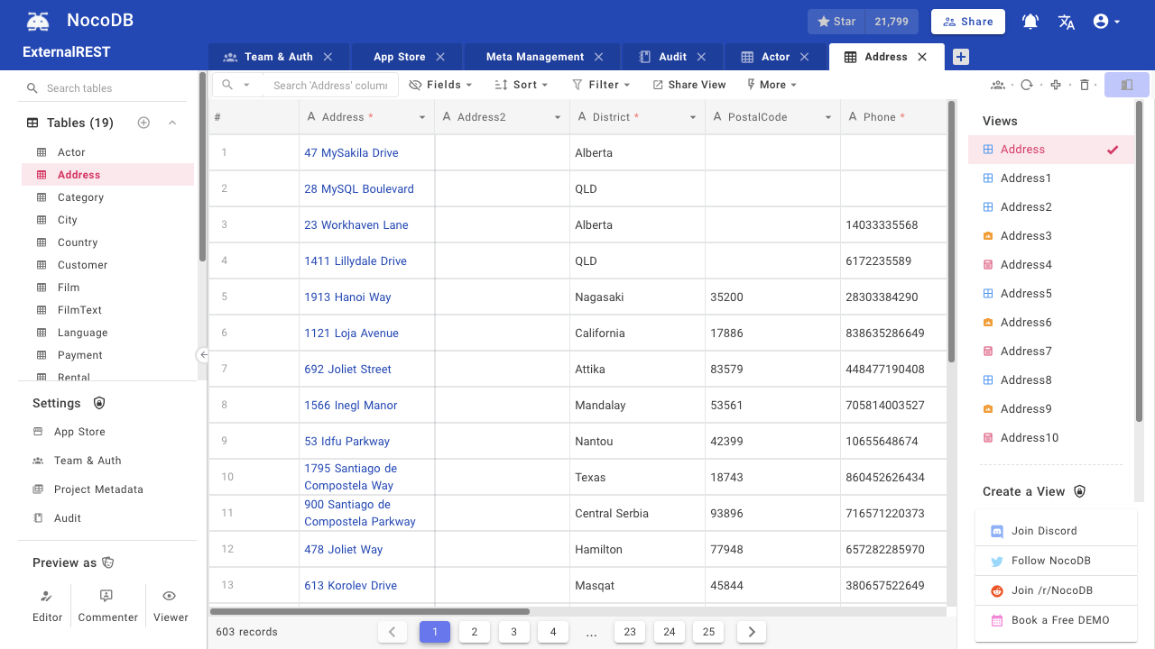
Task: Toggle the views sidebar panel button
Action: click(x=1127, y=85)
